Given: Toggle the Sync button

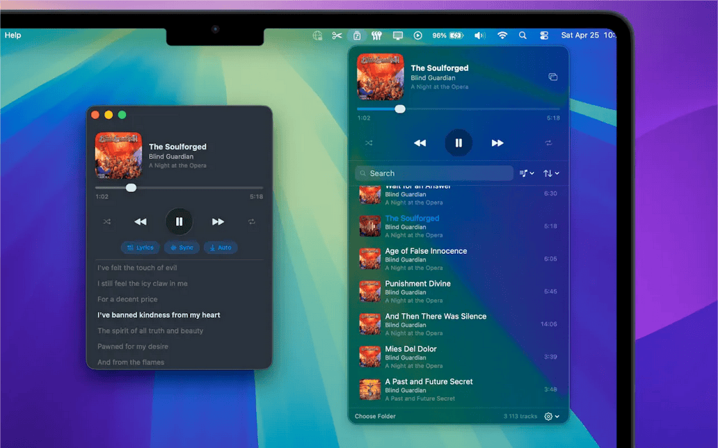Looking at the screenshot, I should pos(182,248).
